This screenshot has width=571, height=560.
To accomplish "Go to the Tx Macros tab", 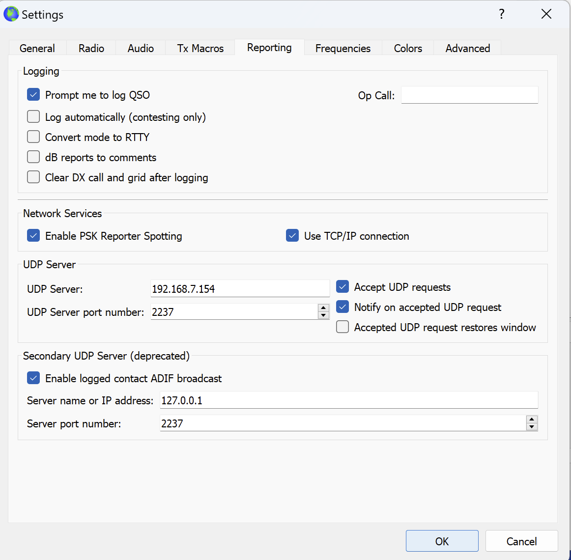I will [200, 48].
